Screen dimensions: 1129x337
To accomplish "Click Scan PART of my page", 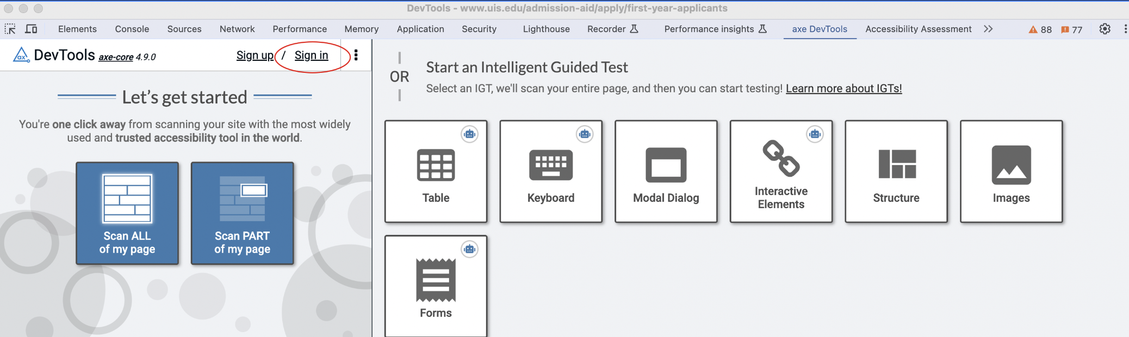I will tap(242, 213).
